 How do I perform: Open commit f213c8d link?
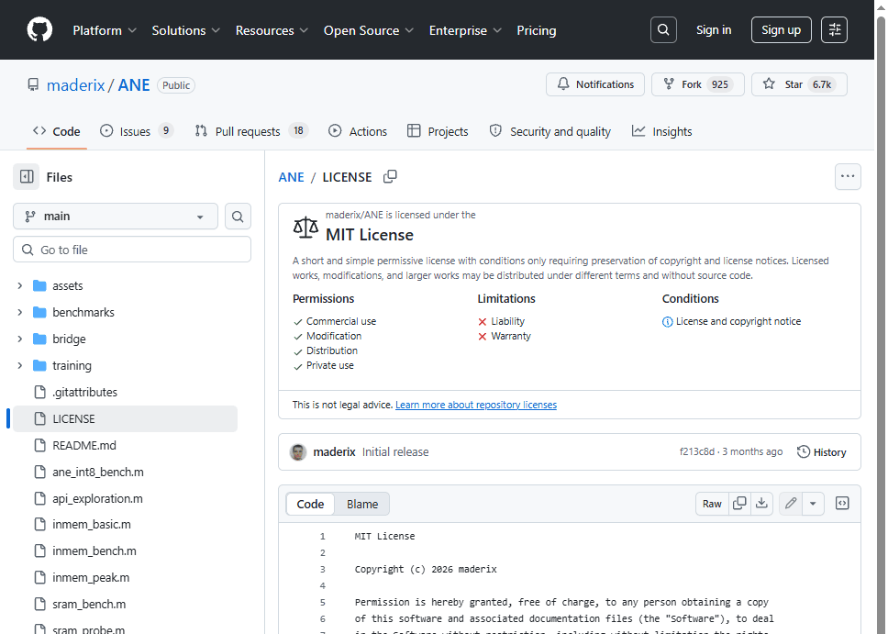[696, 451]
